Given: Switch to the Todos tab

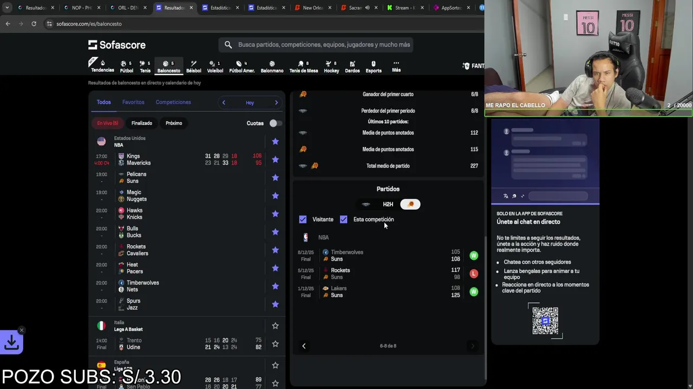Looking at the screenshot, I should (x=104, y=102).
